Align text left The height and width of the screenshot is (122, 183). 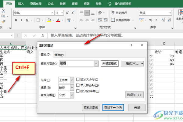pyautogui.click(x=81, y=20)
